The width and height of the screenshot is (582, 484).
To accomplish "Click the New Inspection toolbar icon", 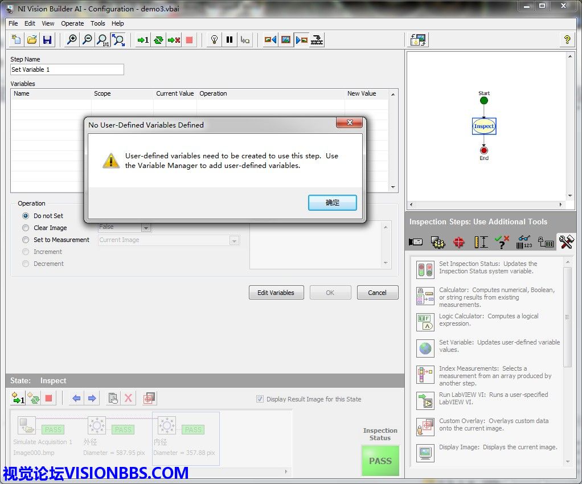I will click(17, 40).
